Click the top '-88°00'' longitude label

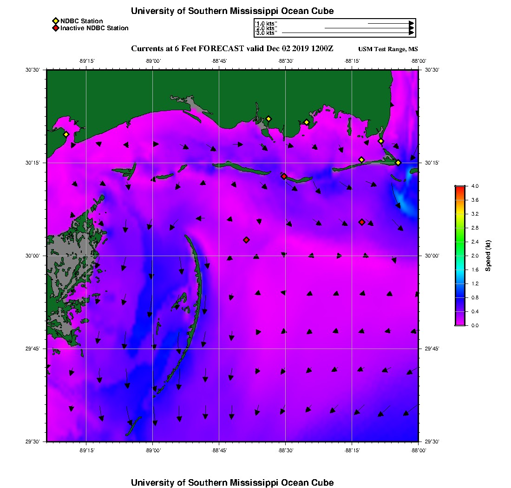click(x=419, y=61)
